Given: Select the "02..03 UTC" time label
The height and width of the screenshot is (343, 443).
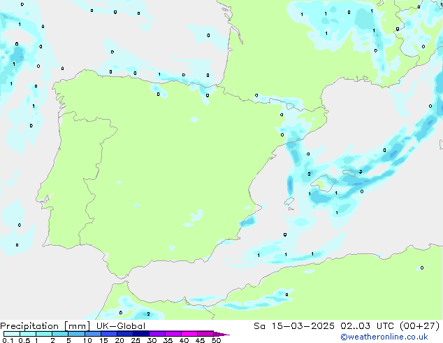Looking at the screenshot, I should (367, 326).
